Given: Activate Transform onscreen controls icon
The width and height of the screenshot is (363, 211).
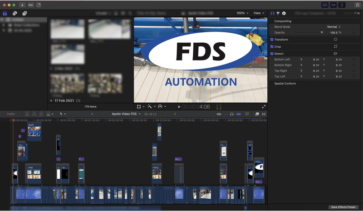Looking at the screenshot, I should pos(335,40).
